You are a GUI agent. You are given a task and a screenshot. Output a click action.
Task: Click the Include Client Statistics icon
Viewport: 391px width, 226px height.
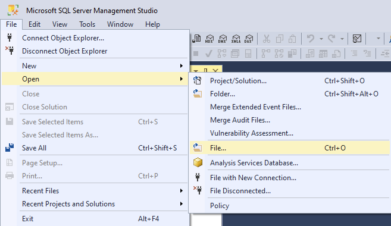point(292,54)
